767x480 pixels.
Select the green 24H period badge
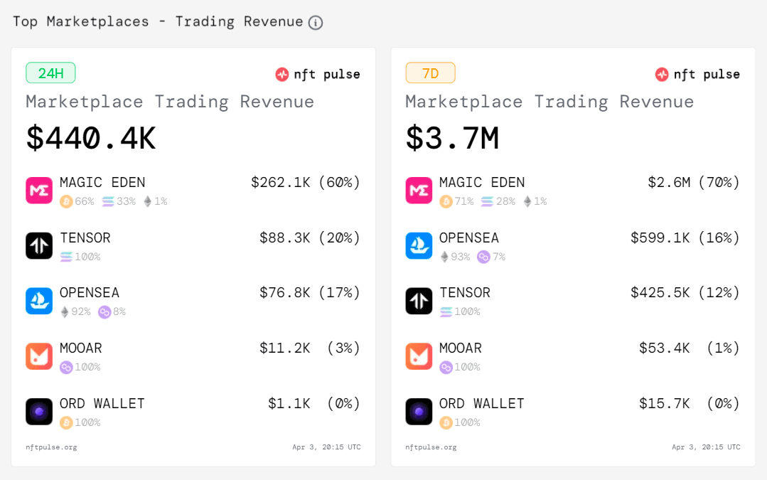(50, 73)
